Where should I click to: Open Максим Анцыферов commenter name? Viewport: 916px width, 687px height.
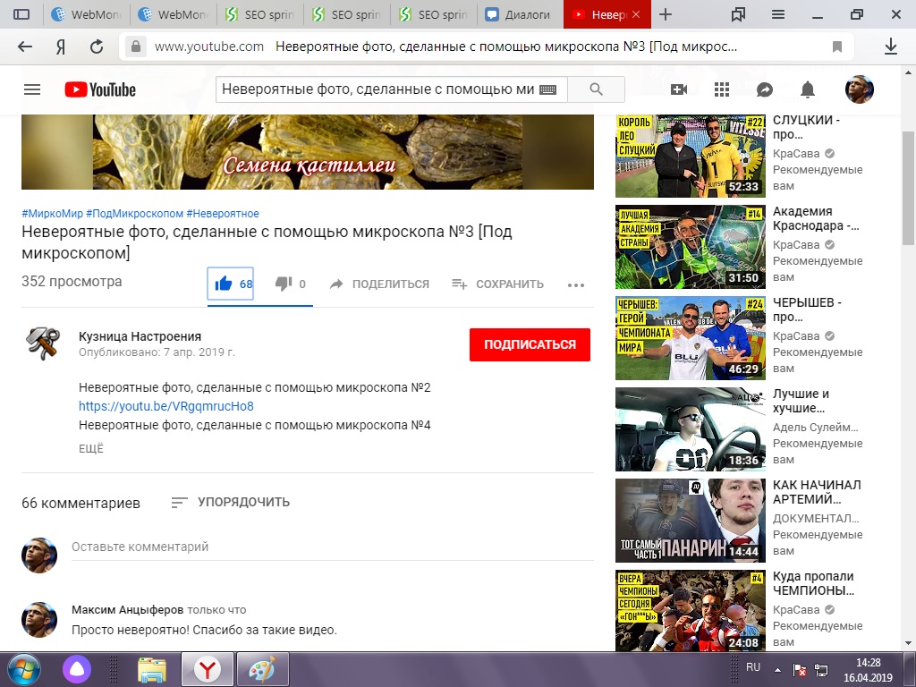point(127,610)
